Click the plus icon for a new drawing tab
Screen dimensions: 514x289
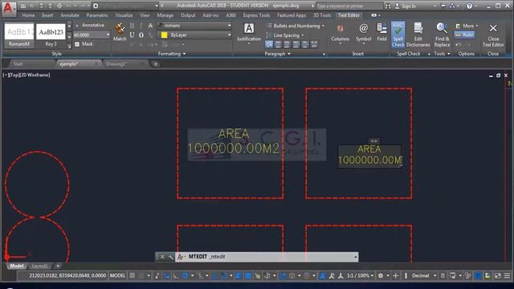156,64
